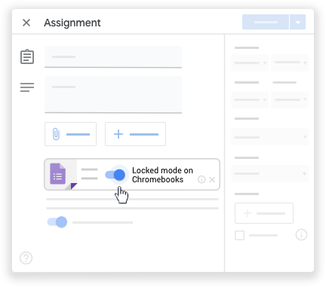Click the description lines icon
The width and height of the screenshot is (326, 287).
click(27, 87)
